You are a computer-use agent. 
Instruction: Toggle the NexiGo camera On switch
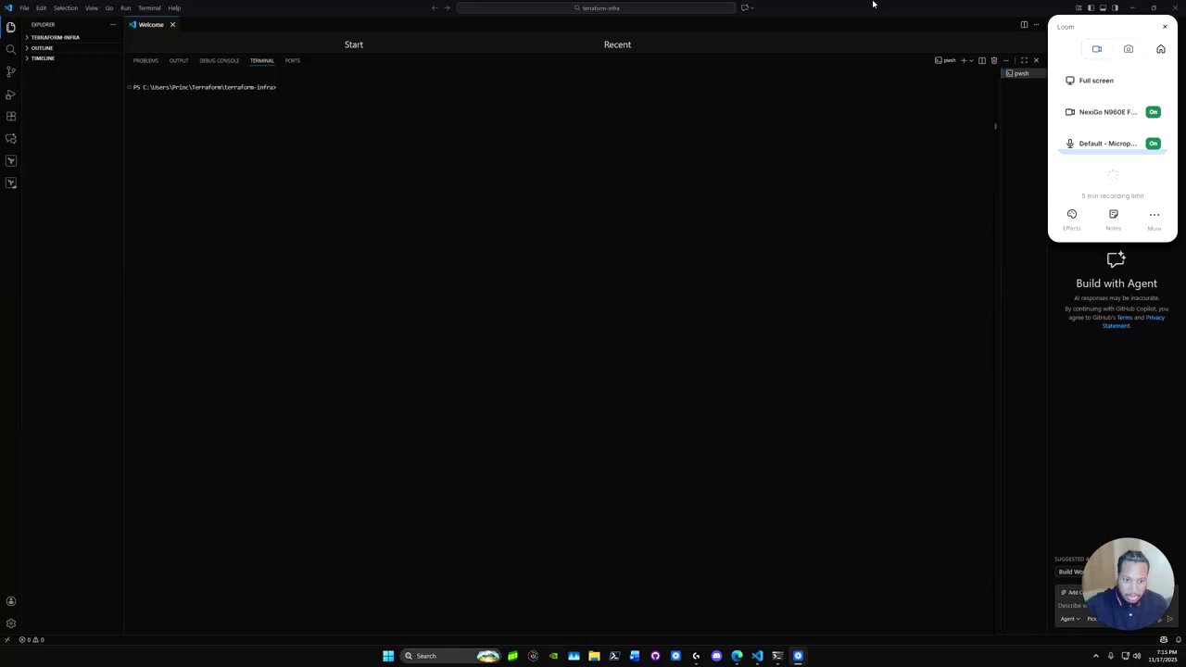[x=1154, y=112]
